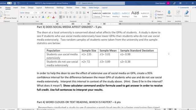The width and height of the screenshot is (196, 110).
Task: Open the Paragraph dialog launcher
Action: (90, 21)
